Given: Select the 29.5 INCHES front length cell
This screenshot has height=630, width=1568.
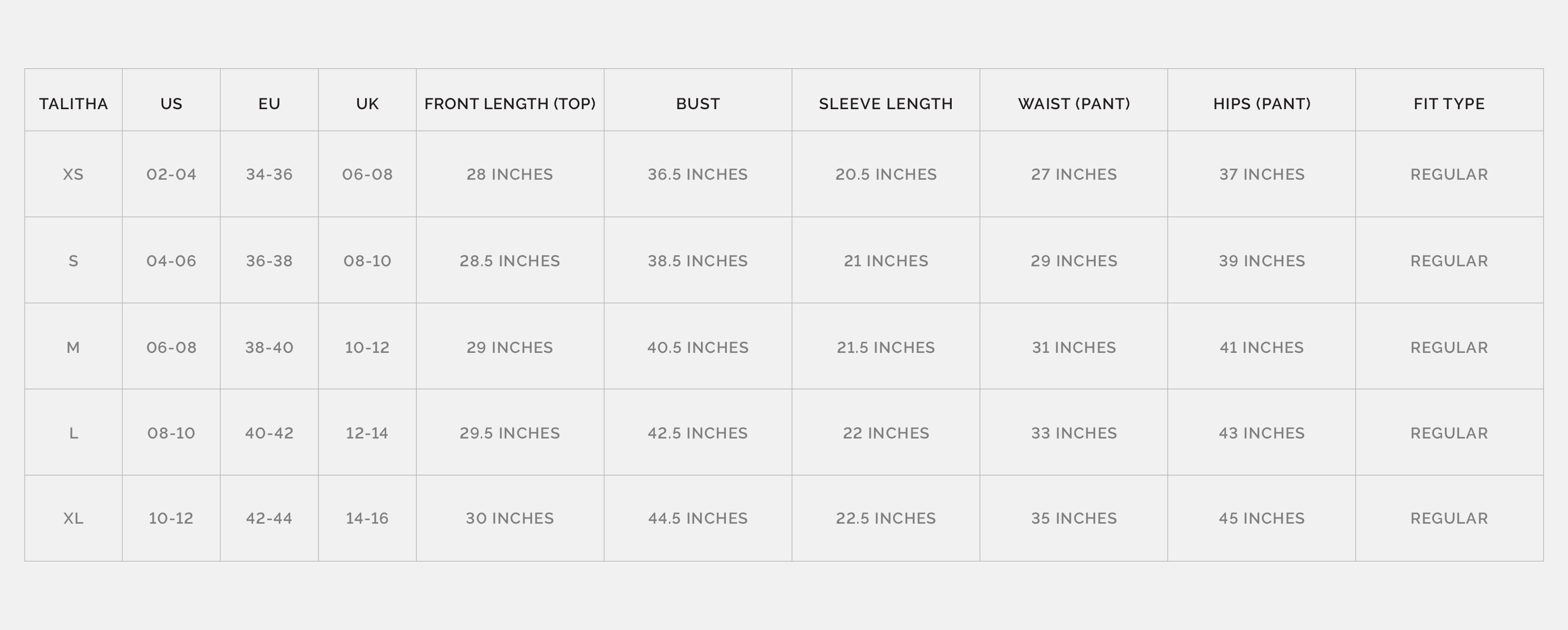Looking at the screenshot, I should [x=509, y=433].
